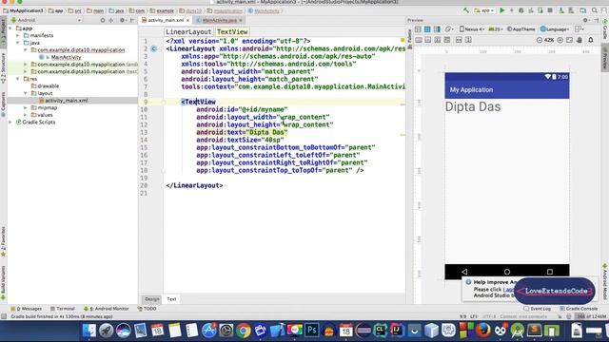
Task: Open the app run configuration dropdown
Action: (x=484, y=10)
